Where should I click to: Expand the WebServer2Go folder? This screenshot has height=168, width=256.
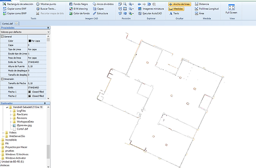pos(3,136)
